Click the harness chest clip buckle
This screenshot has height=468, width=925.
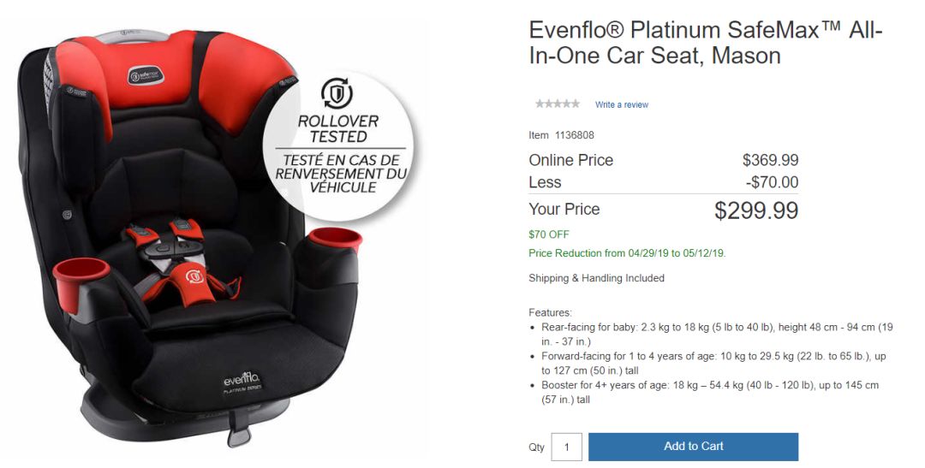[171, 246]
